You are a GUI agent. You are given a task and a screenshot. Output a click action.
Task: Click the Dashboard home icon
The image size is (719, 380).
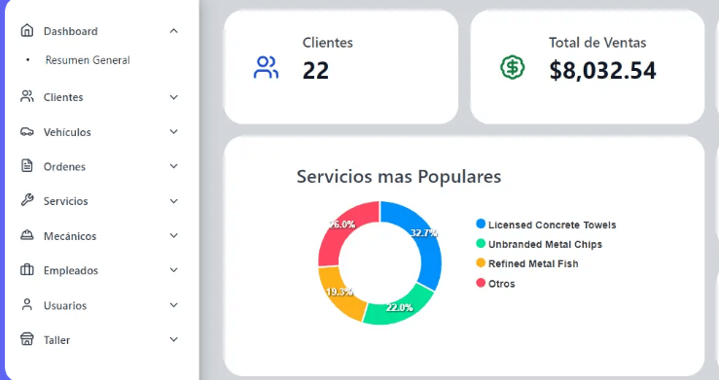click(x=27, y=31)
